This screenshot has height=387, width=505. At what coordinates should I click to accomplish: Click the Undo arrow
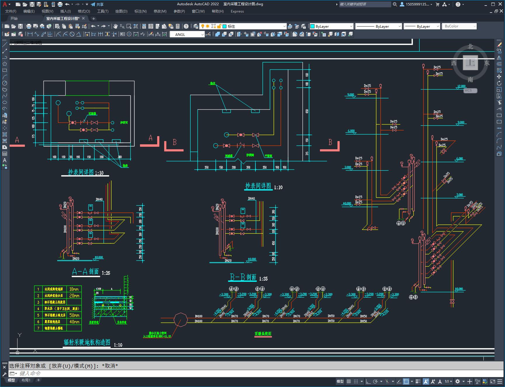(x=93, y=26)
